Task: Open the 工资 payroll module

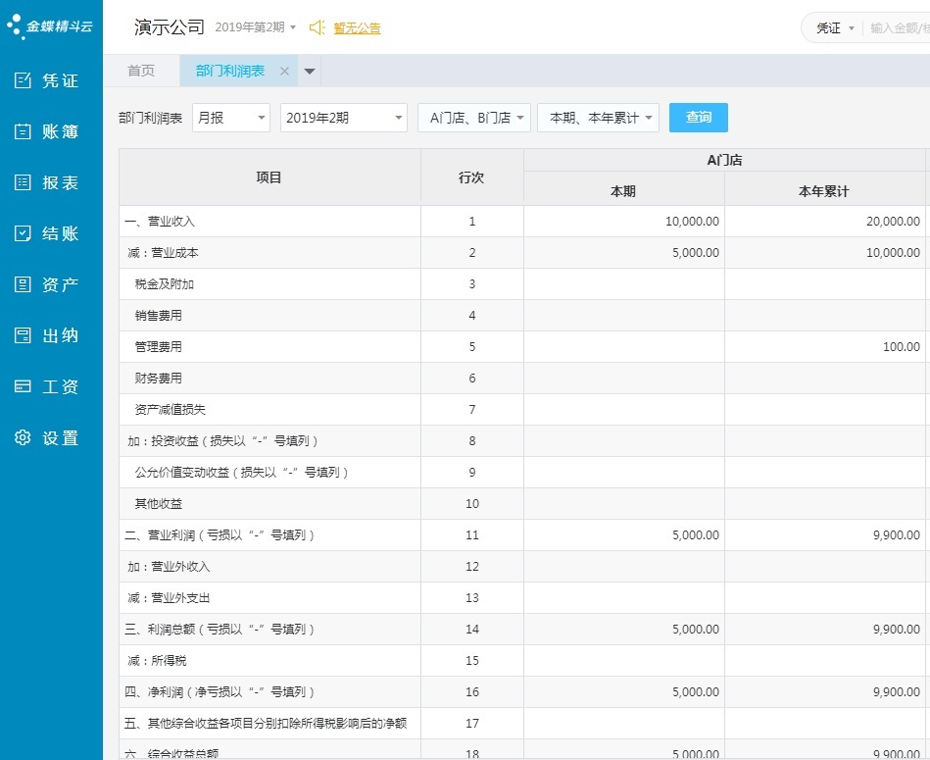Action: [x=48, y=386]
